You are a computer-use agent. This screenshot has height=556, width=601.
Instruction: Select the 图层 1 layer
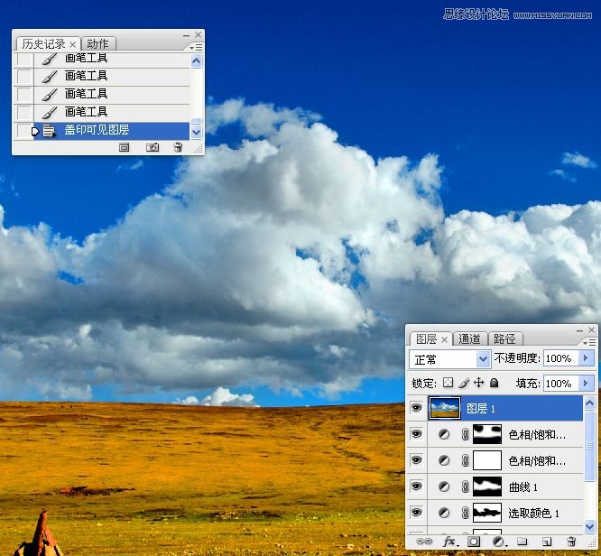pyautogui.click(x=506, y=408)
